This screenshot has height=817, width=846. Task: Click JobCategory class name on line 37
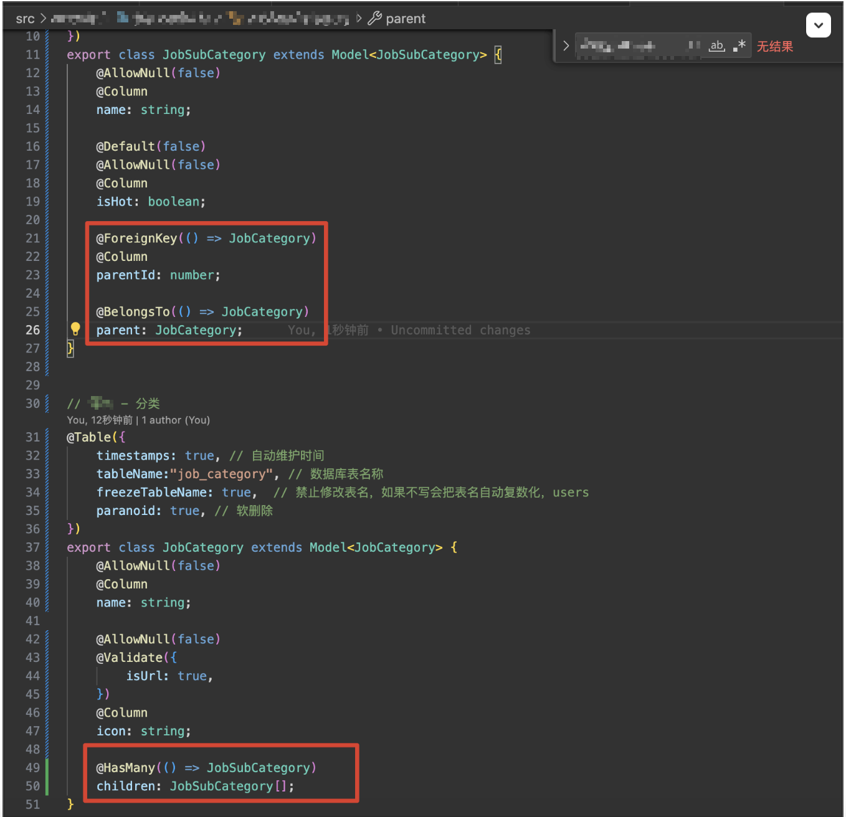tap(203, 547)
